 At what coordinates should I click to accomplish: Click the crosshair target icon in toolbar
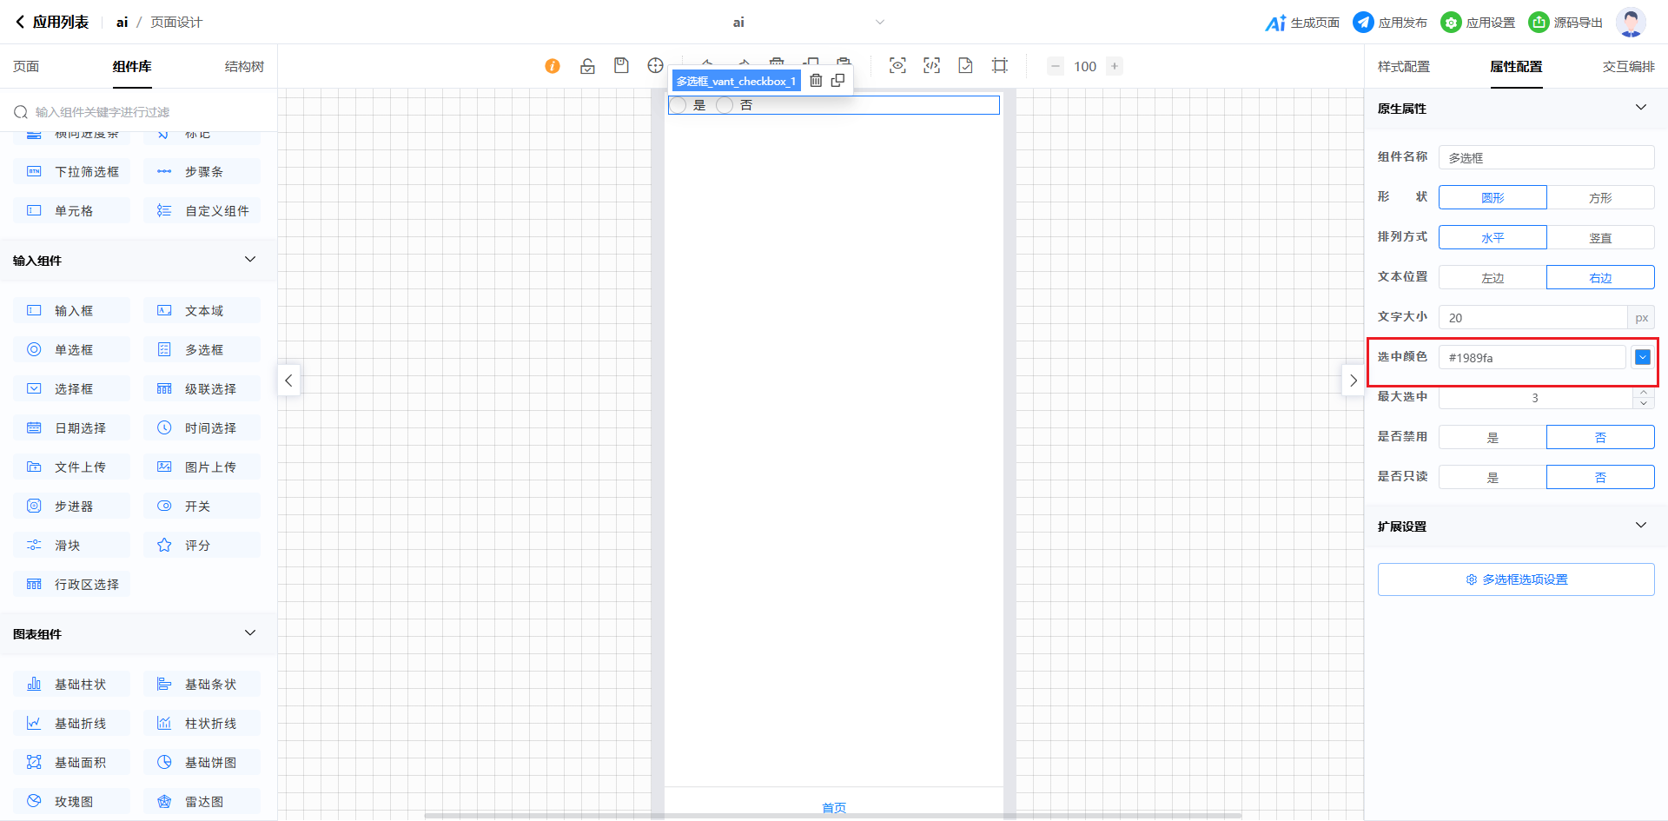point(655,66)
